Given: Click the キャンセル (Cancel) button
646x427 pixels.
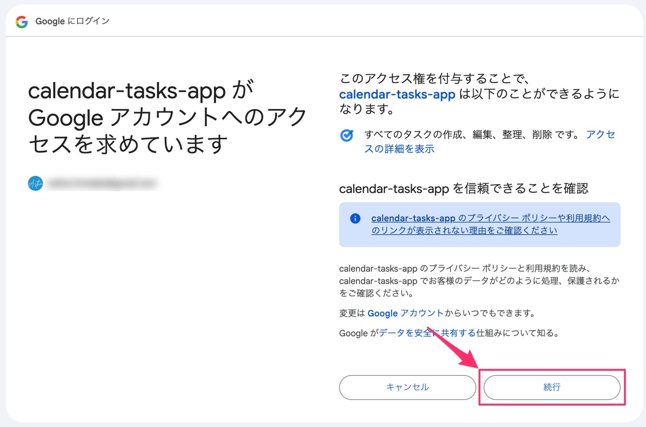Looking at the screenshot, I should click(x=407, y=387).
